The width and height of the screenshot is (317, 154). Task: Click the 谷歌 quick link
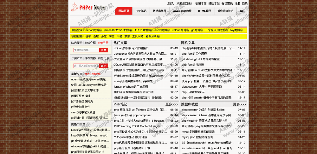(88, 37)
